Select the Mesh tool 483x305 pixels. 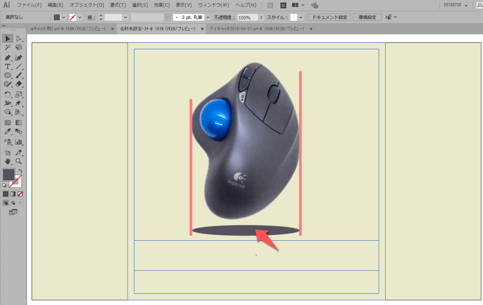(x=8, y=123)
